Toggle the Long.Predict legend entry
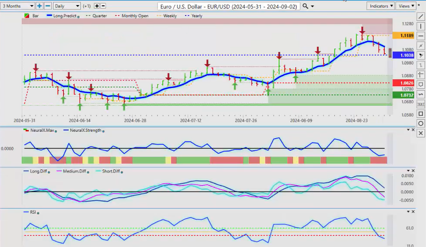426x247 pixels. point(65,16)
